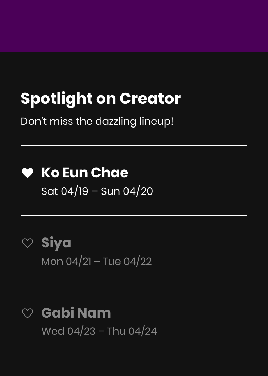Click divider between Ko Eun Chae and Siya
The width and height of the screenshot is (268, 376).
pyautogui.click(x=134, y=216)
